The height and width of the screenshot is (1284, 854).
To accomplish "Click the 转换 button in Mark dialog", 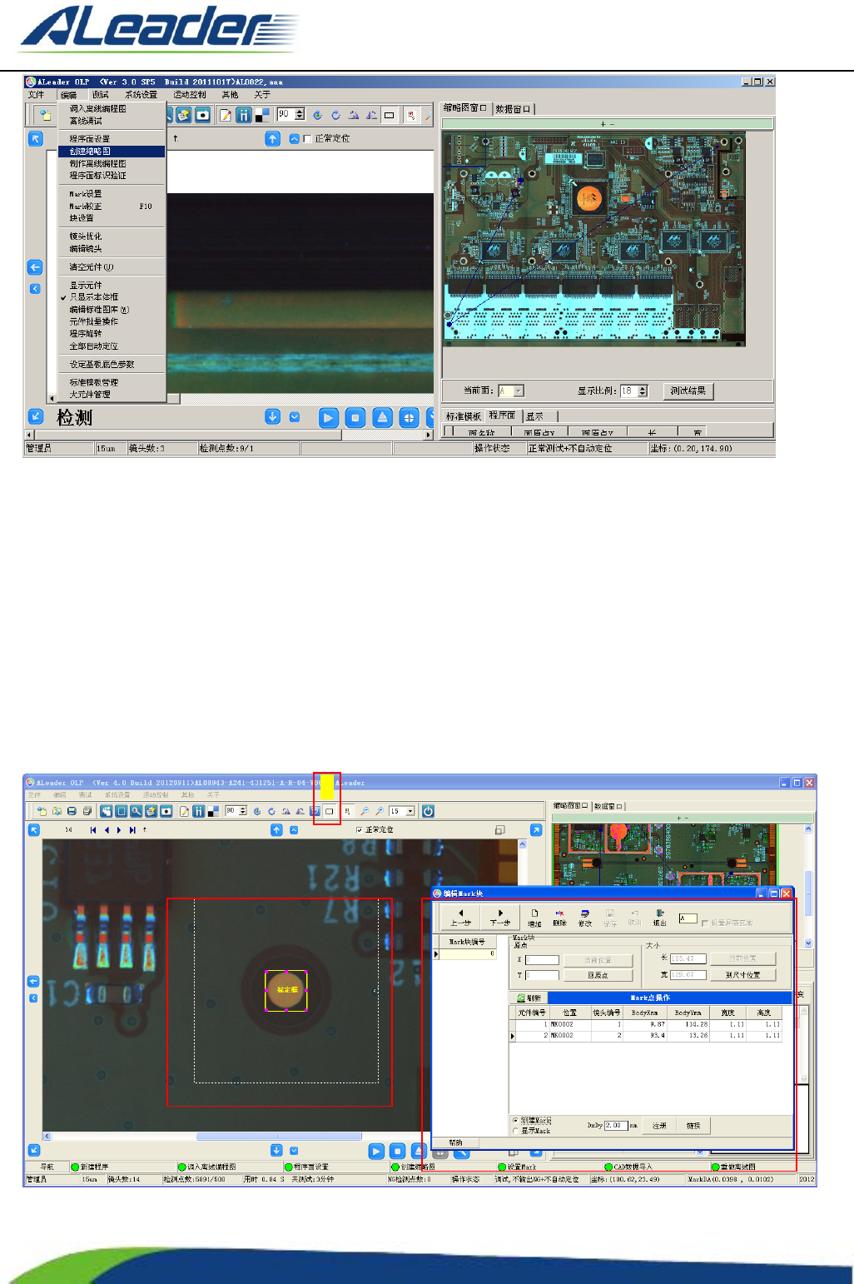I will (693, 1126).
